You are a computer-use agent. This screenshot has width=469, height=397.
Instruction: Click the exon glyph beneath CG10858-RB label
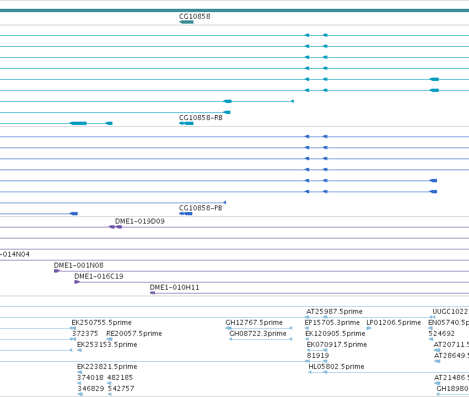click(x=186, y=123)
